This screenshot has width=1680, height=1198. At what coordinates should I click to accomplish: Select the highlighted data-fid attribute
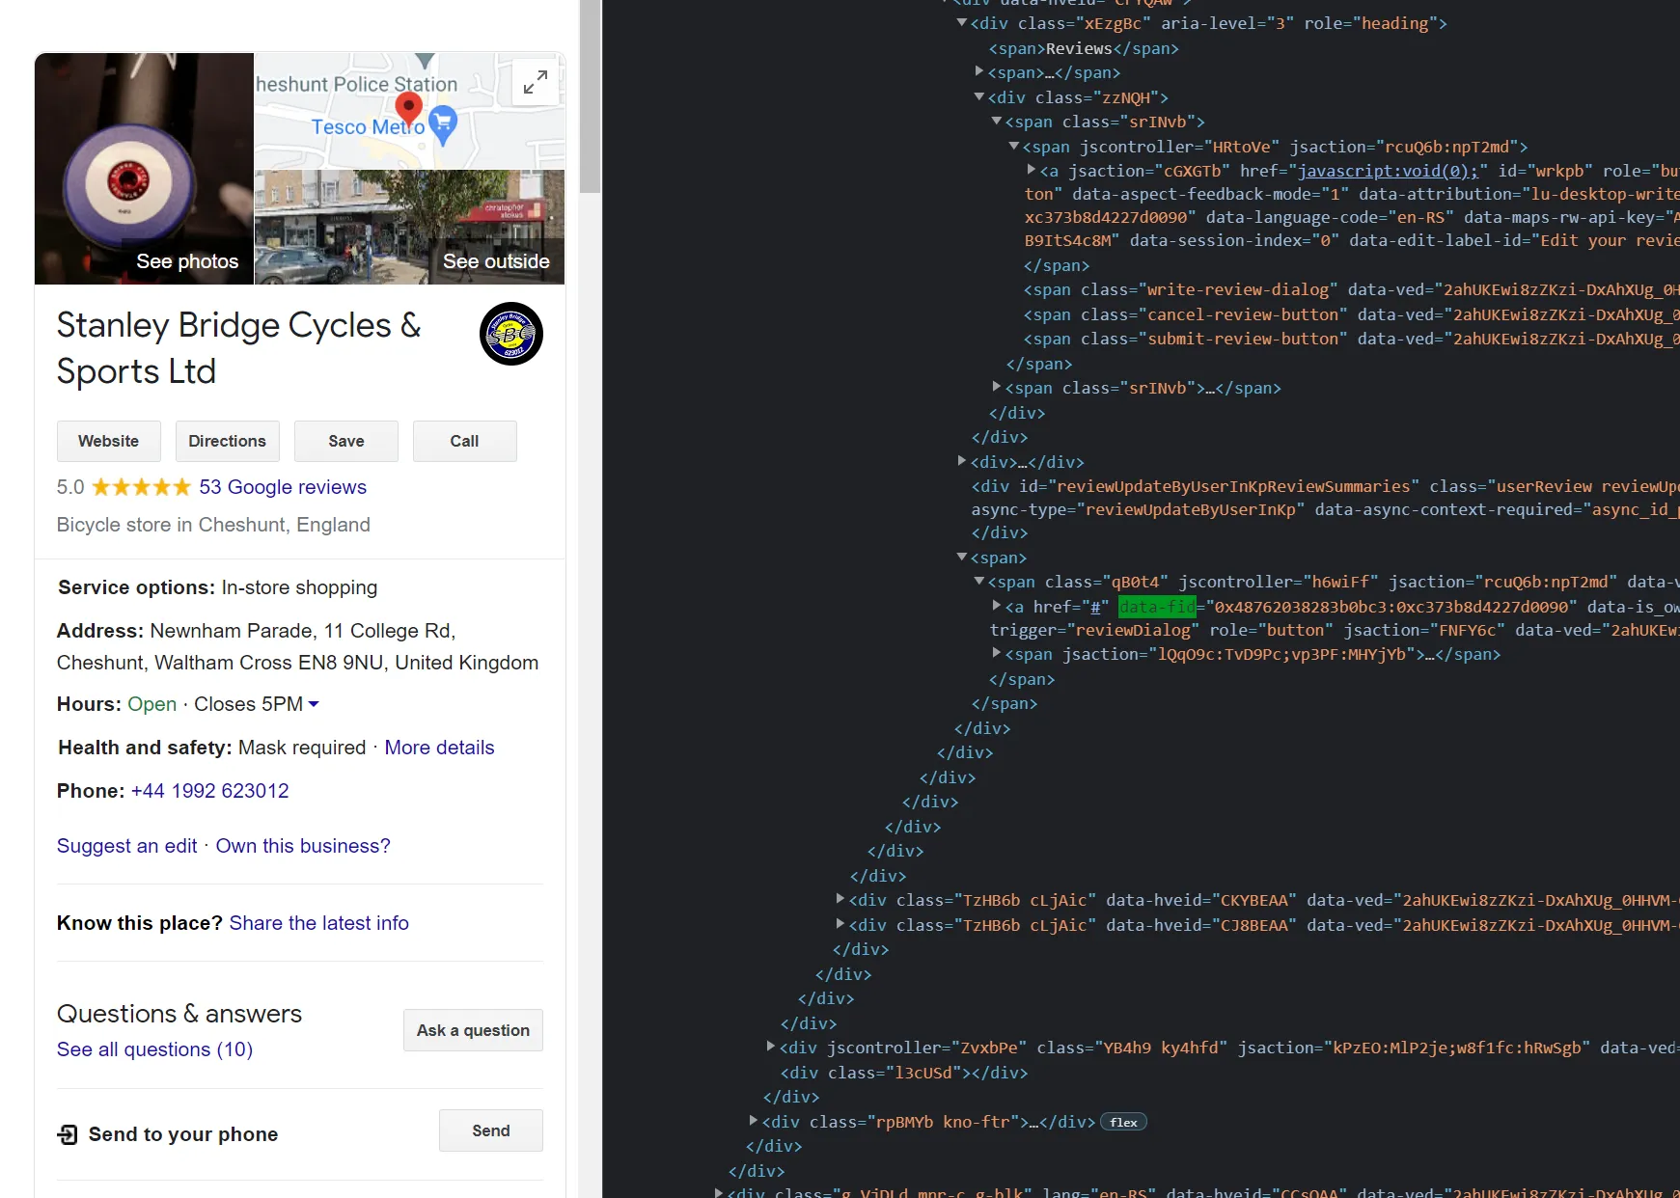(x=1157, y=607)
